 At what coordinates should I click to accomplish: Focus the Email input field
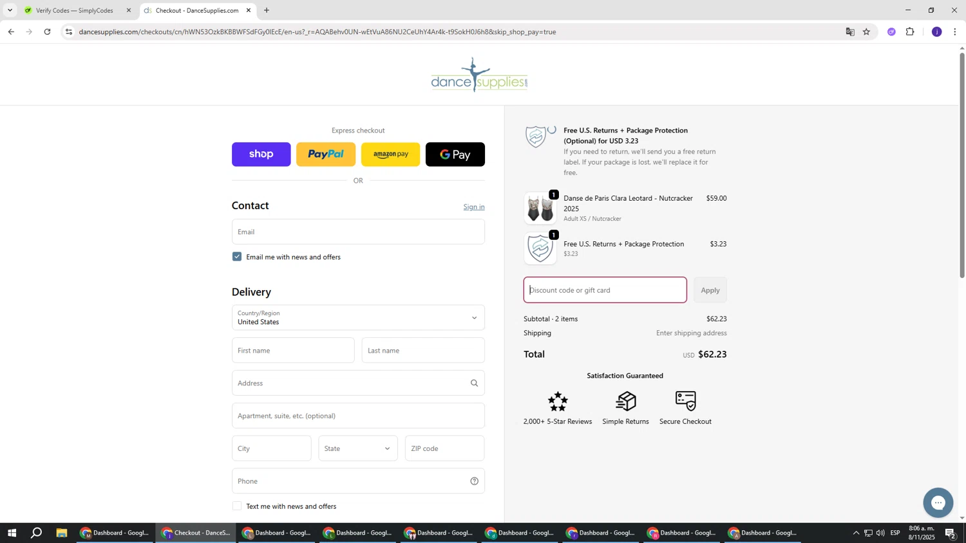(x=358, y=232)
